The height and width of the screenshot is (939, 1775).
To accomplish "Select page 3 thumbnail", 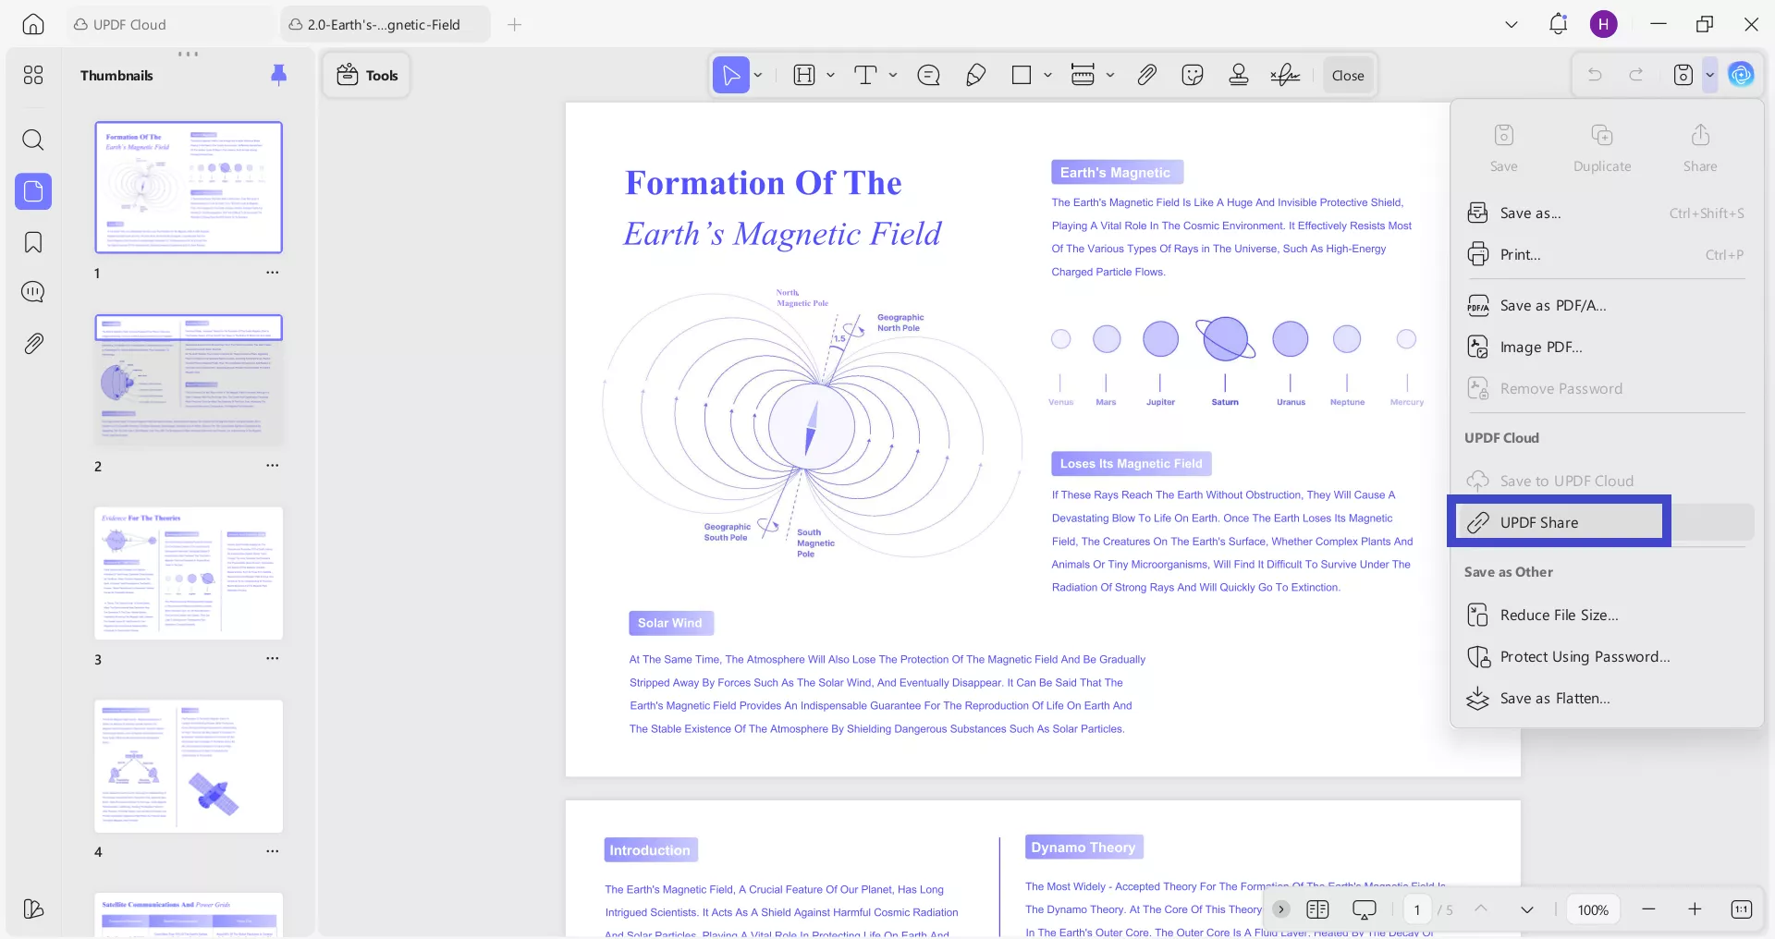I will (189, 573).
